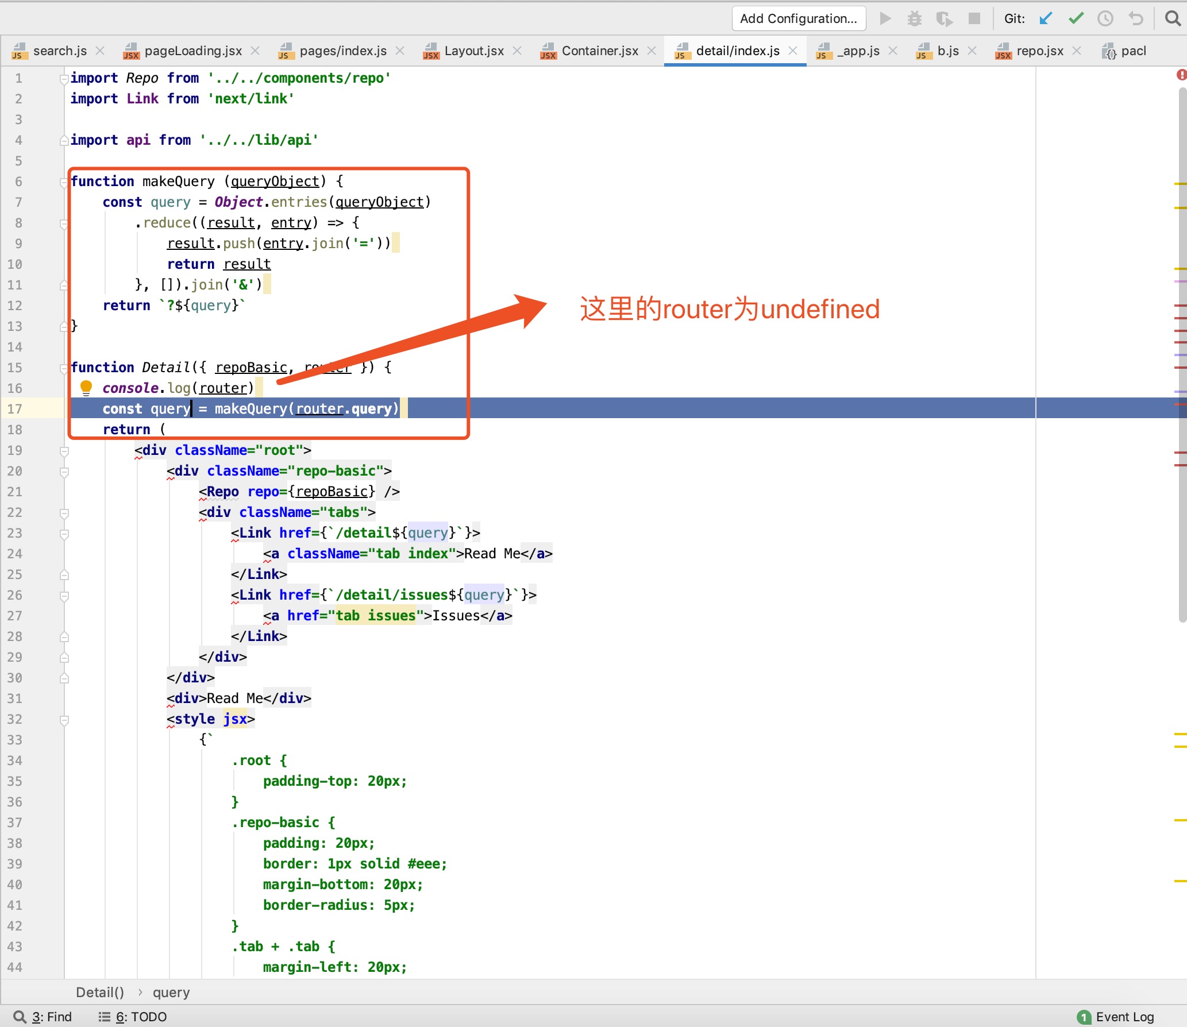Click the Run play icon
The image size is (1187, 1027).
tap(885, 19)
